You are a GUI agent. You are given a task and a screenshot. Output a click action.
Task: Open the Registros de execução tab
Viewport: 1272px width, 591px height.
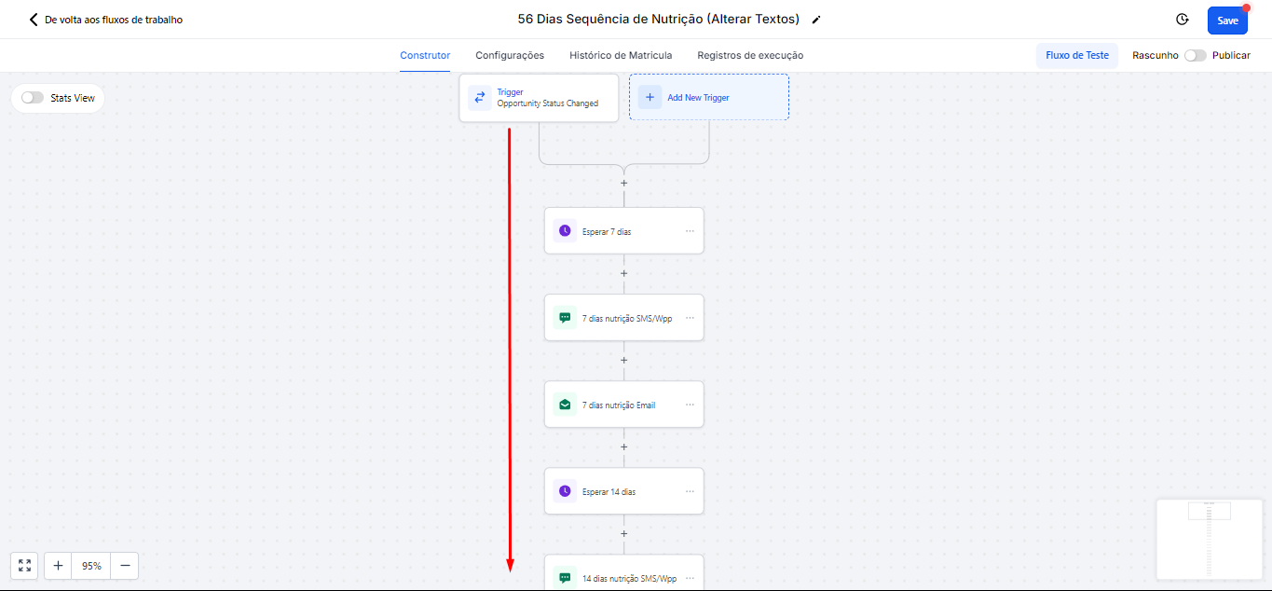(750, 55)
